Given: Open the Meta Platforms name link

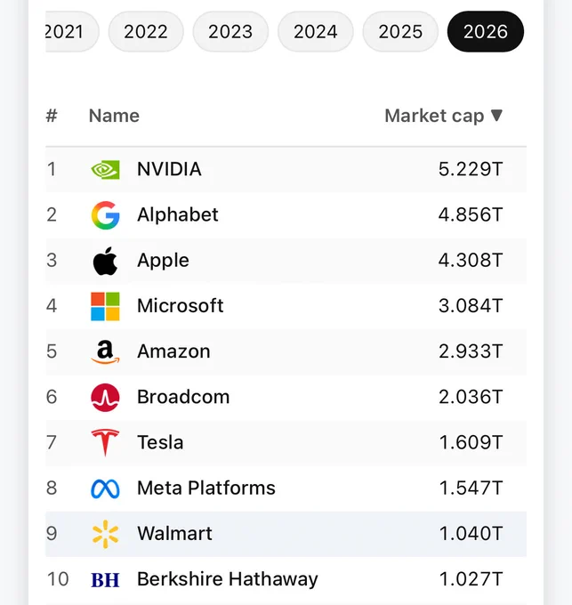Looking at the screenshot, I should pyautogui.click(x=206, y=488).
